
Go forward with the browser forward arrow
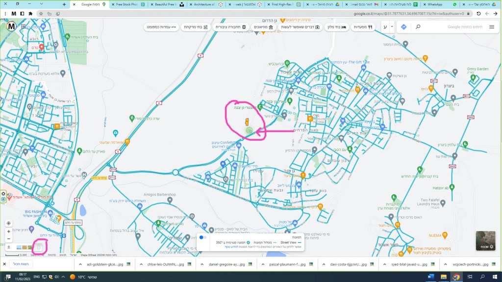tap(487, 13)
